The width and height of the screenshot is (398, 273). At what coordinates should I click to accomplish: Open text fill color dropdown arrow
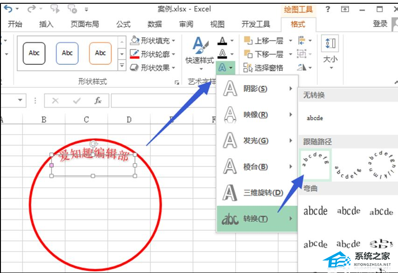coord(232,41)
